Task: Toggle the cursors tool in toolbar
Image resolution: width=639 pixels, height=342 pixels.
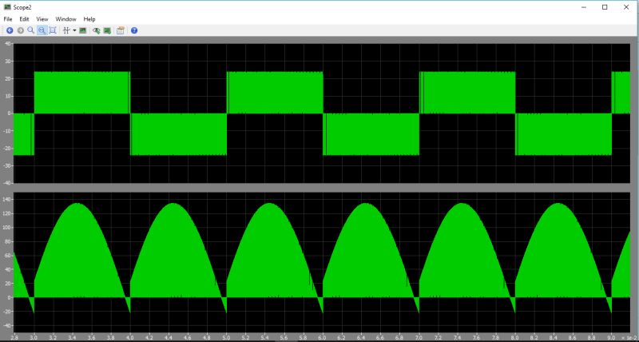Action: pyautogui.click(x=67, y=30)
